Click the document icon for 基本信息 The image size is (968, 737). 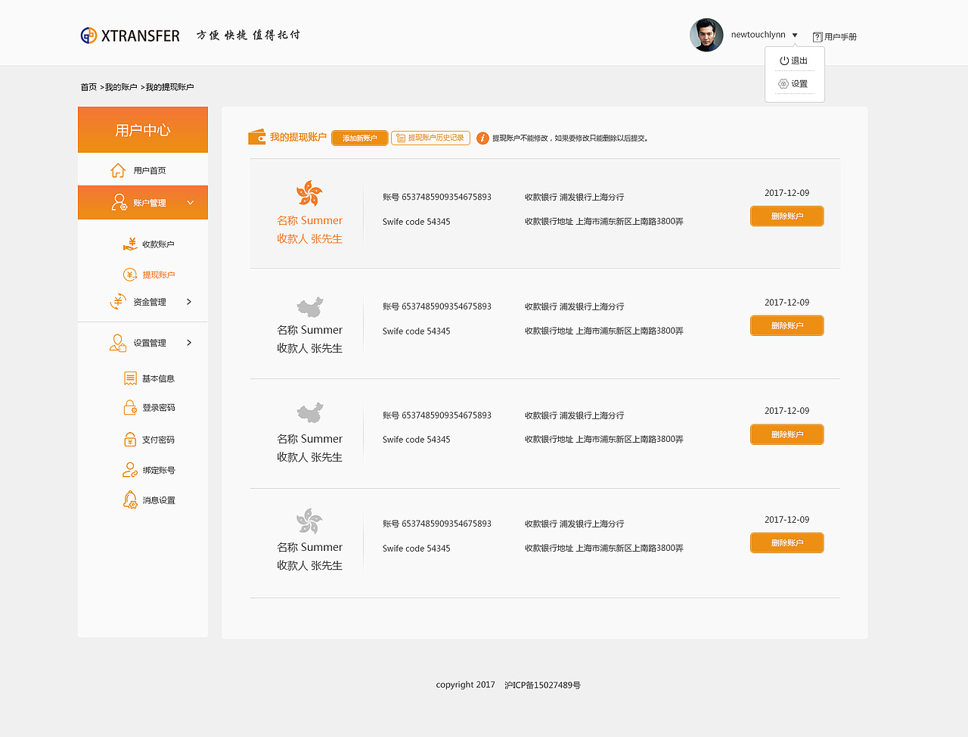(x=130, y=378)
